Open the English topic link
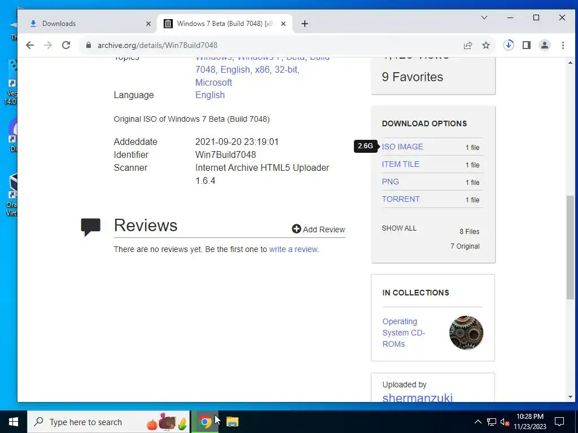 [235, 69]
